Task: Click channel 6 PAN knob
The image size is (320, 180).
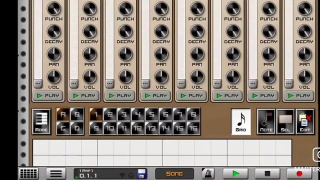Action: tap(233, 54)
